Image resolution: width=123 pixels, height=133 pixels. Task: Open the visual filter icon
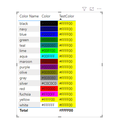pos(84,9)
